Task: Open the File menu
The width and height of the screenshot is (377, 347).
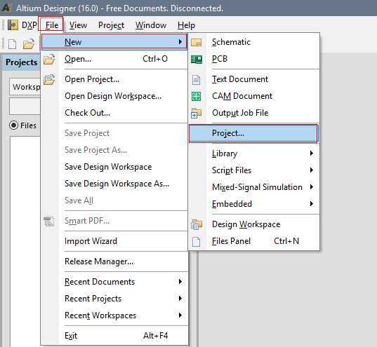Action: (51, 25)
